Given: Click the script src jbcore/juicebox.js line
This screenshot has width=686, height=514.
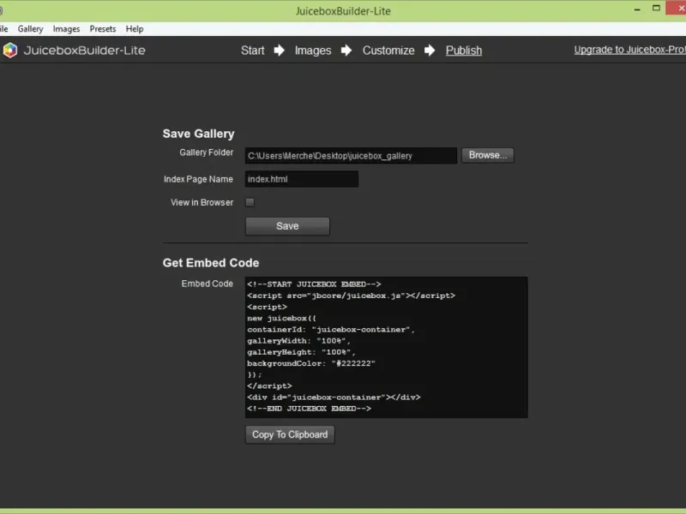Looking at the screenshot, I should click(351, 296).
